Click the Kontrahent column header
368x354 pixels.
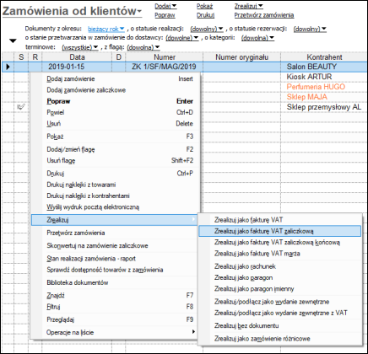pos(324,57)
